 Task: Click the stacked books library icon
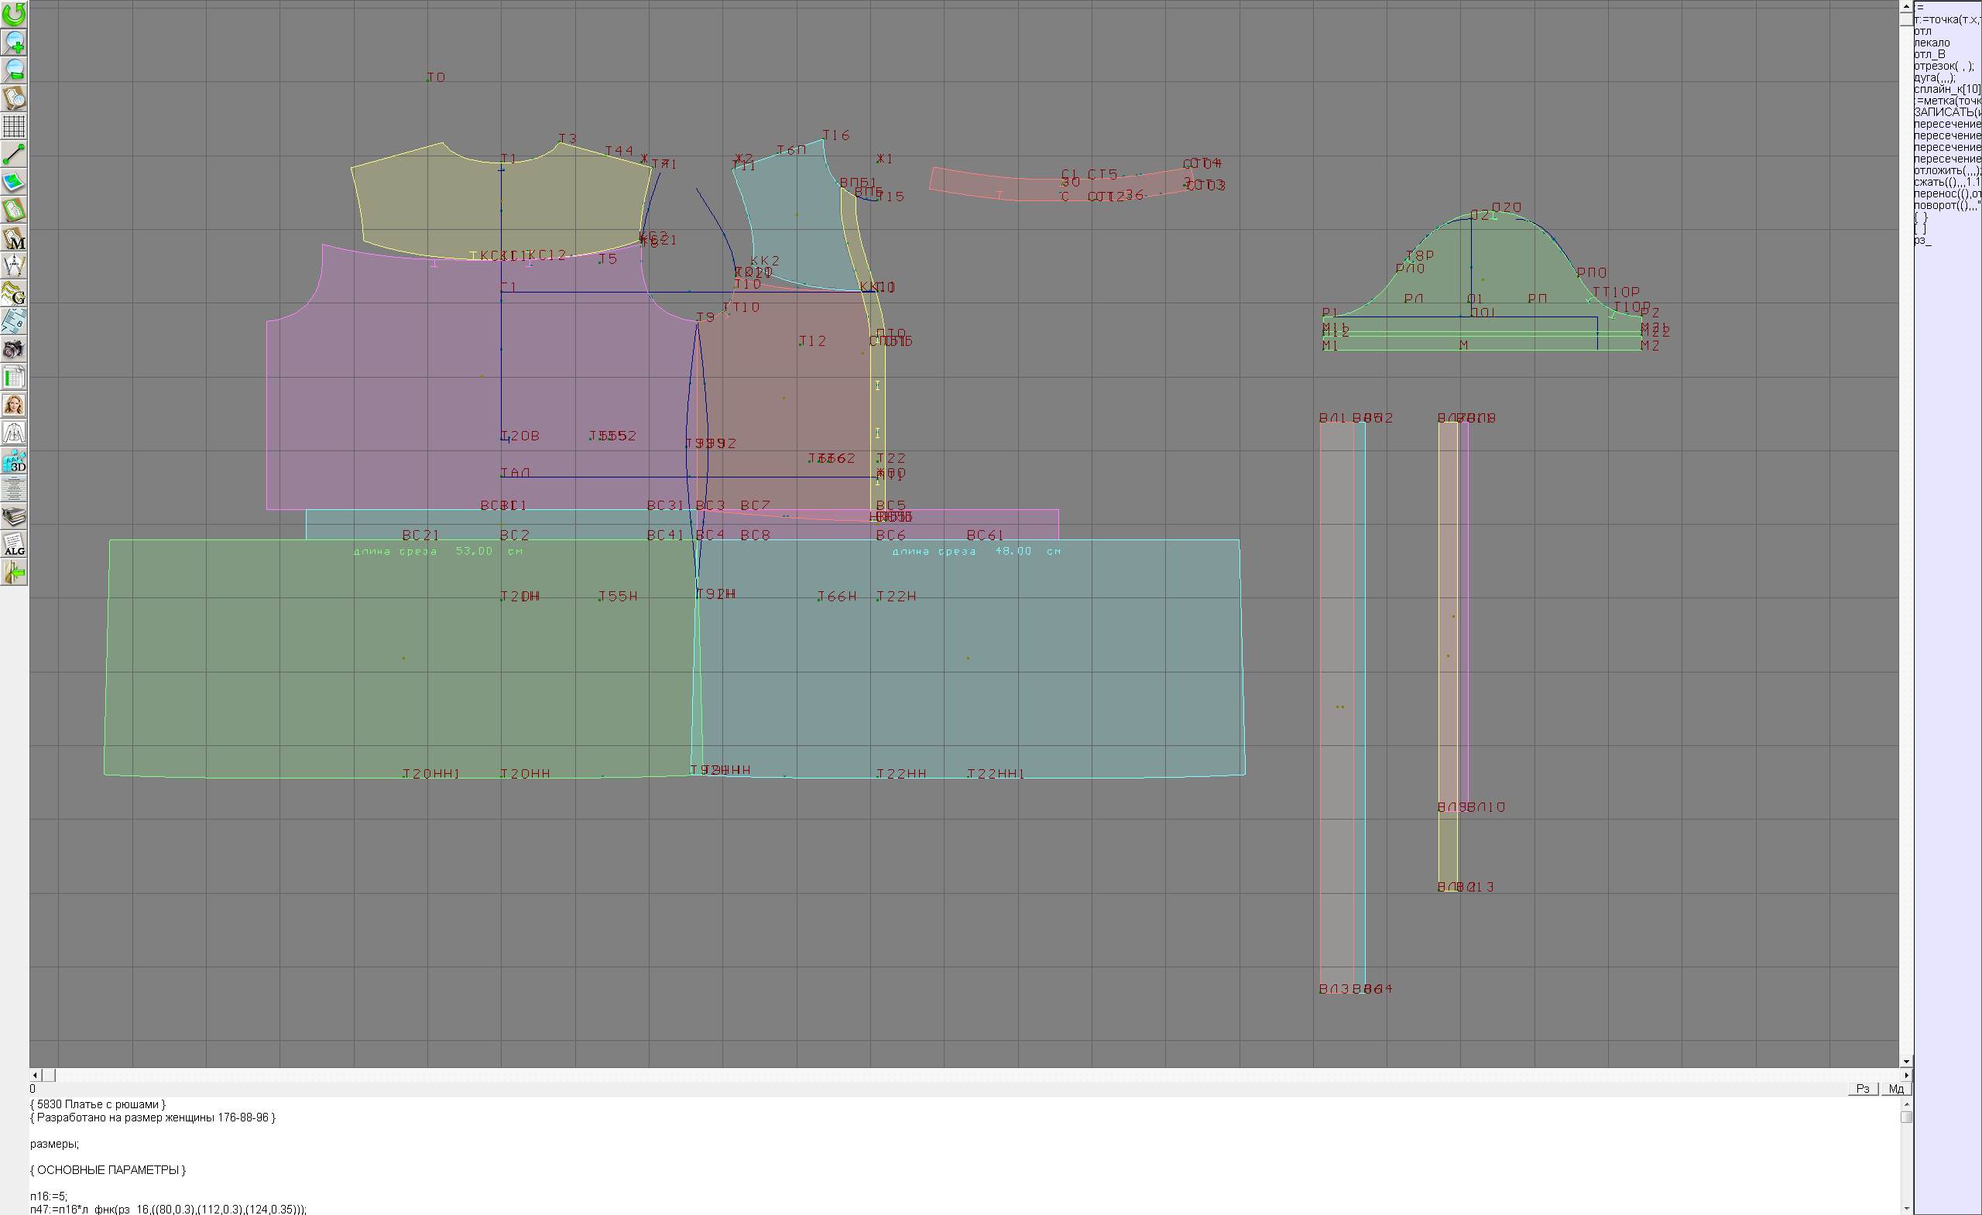tap(14, 517)
